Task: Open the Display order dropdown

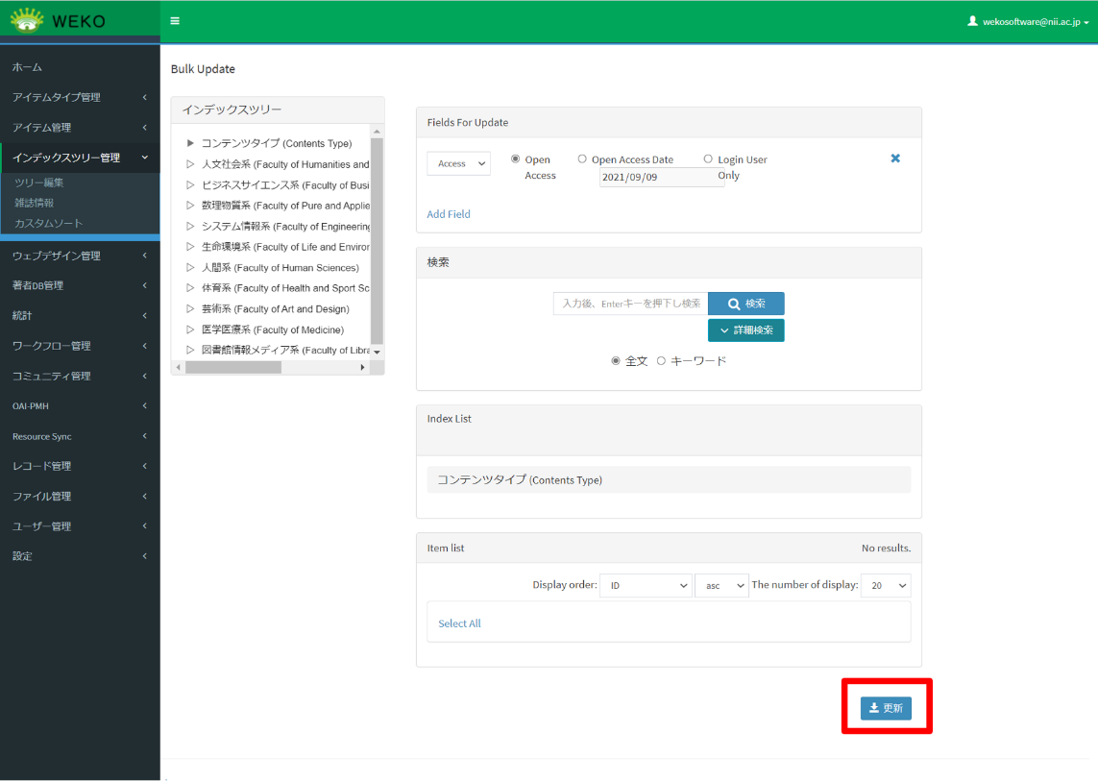Action: coord(646,585)
